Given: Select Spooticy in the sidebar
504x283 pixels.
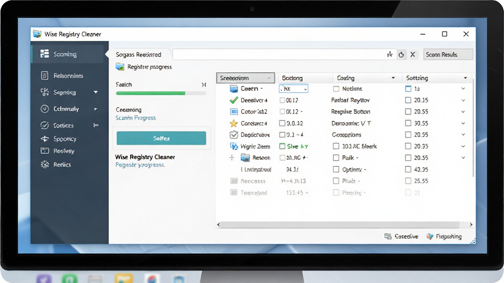Looking at the screenshot, I should 64,139.
